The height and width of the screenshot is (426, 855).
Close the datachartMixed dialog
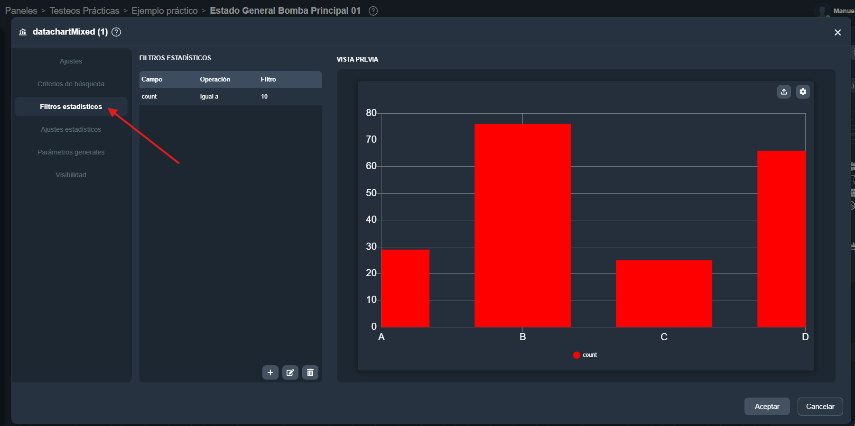click(x=837, y=32)
